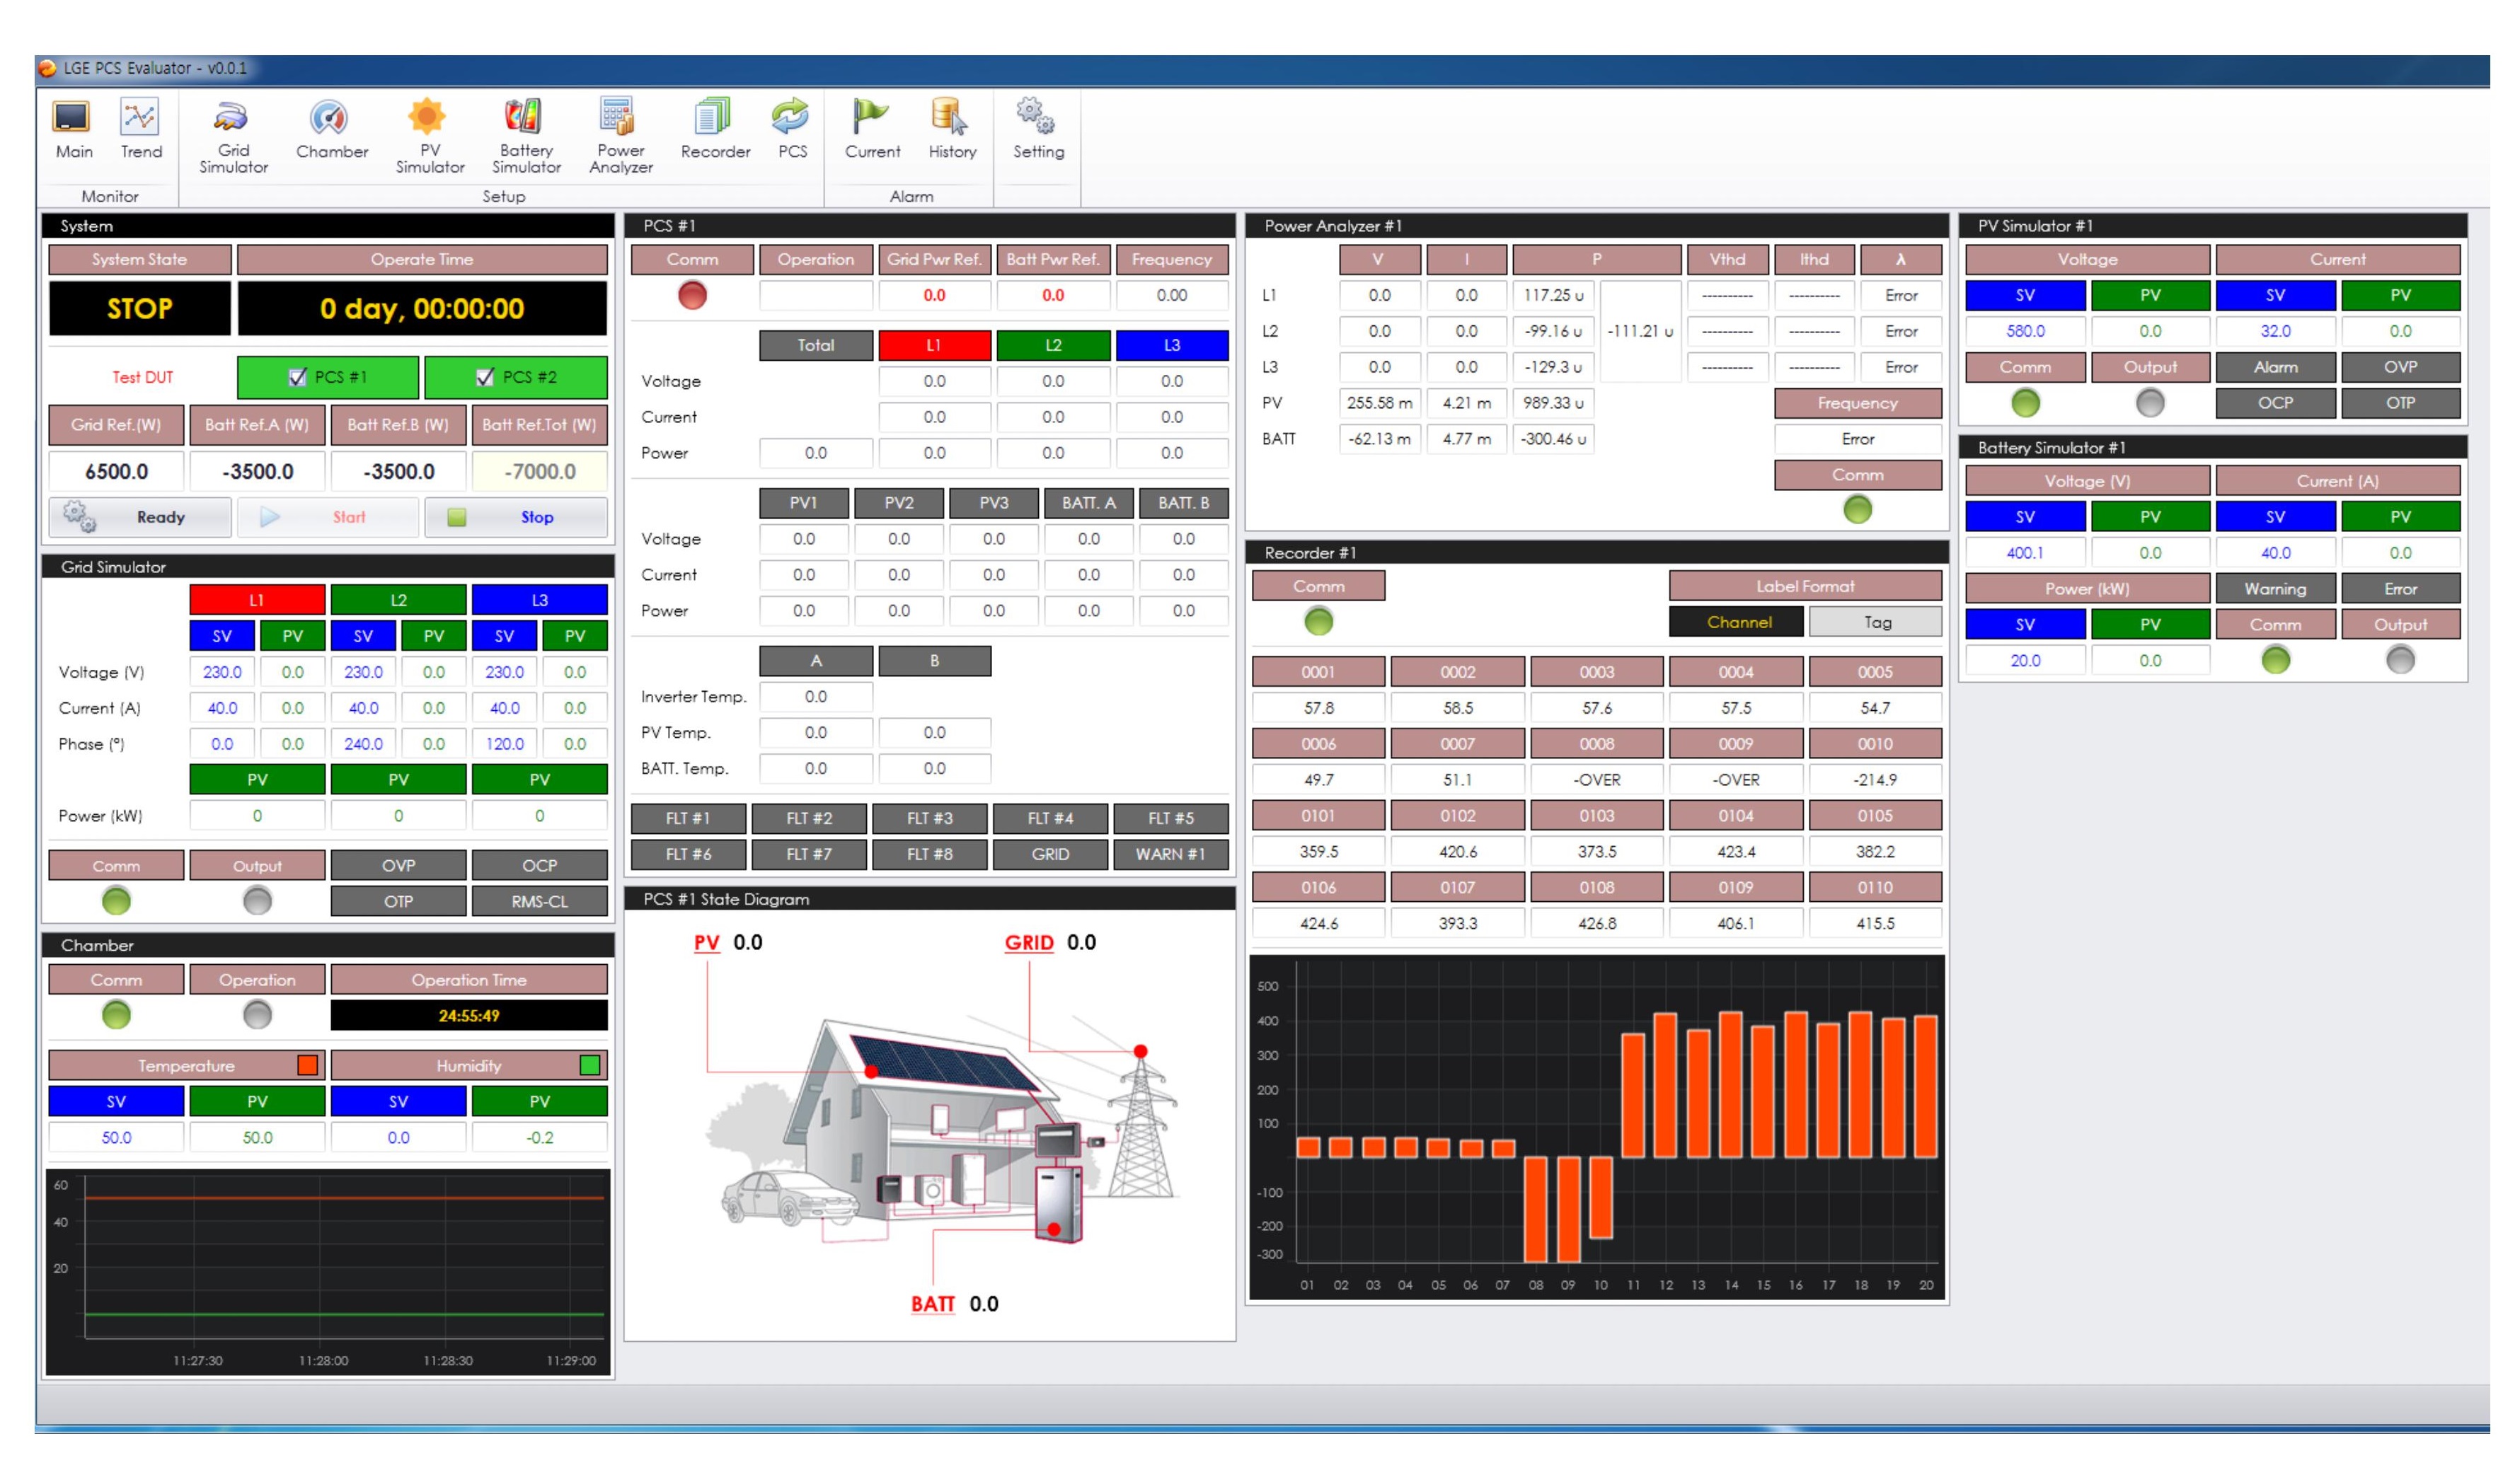Select the Tag label format
Image resolution: width=2520 pixels, height=1472 pixels.
(x=1875, y=622)
